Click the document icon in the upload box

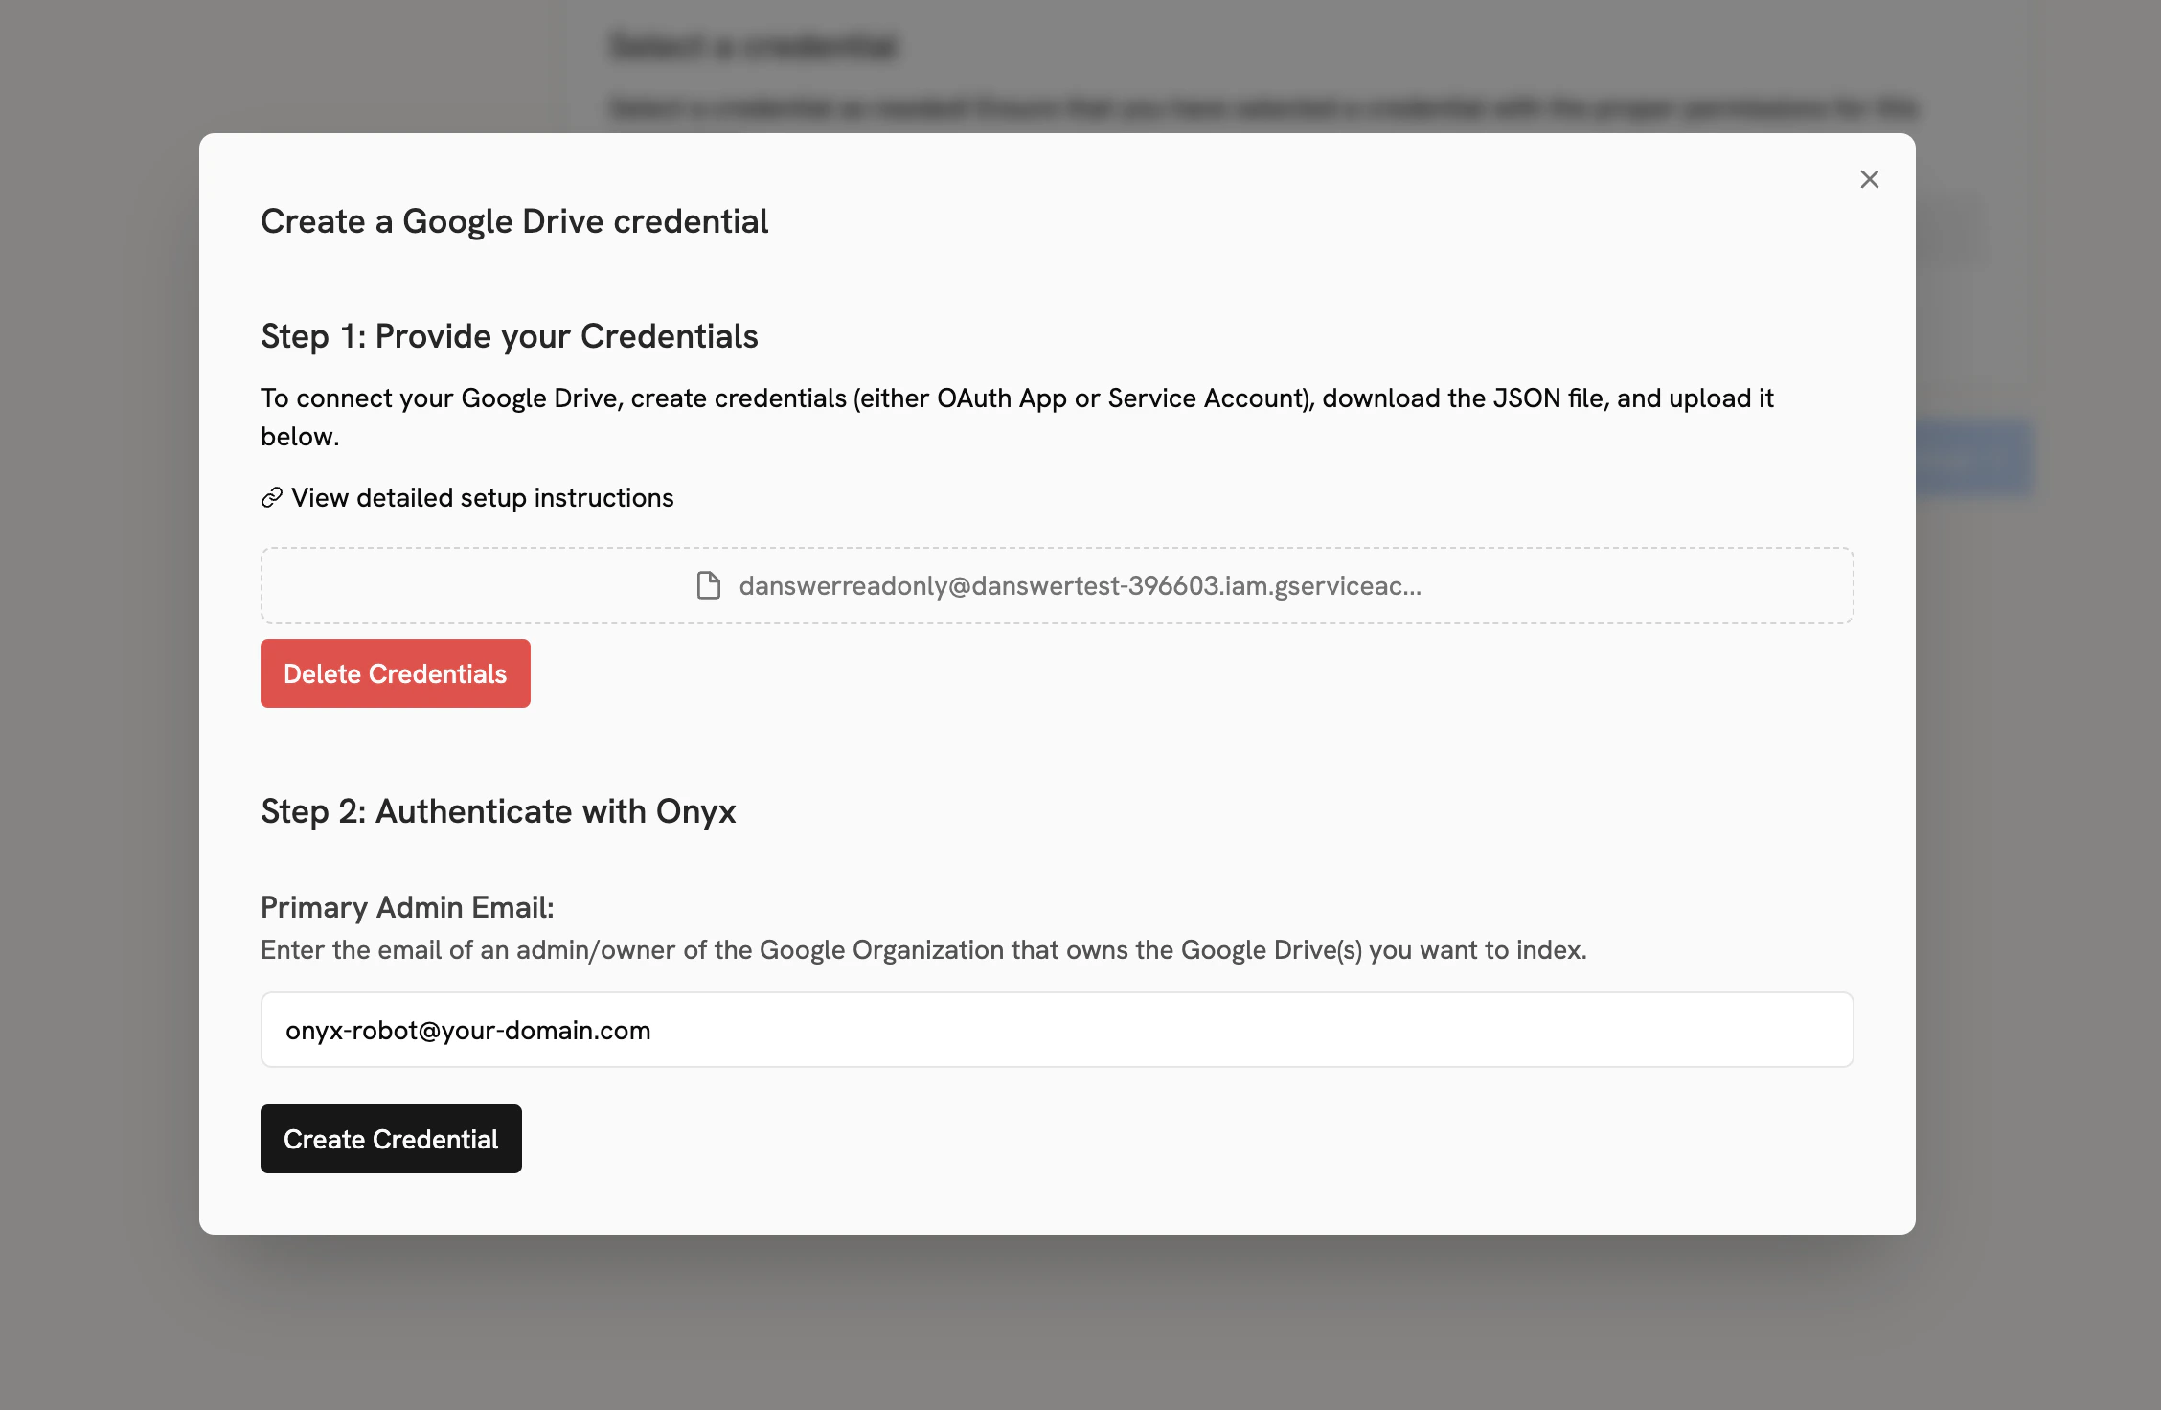click(709, 585)
